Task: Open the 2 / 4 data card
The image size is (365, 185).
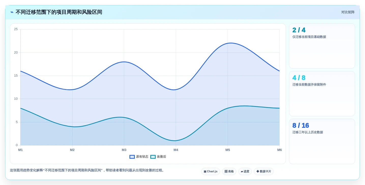Action: (322, 46)
